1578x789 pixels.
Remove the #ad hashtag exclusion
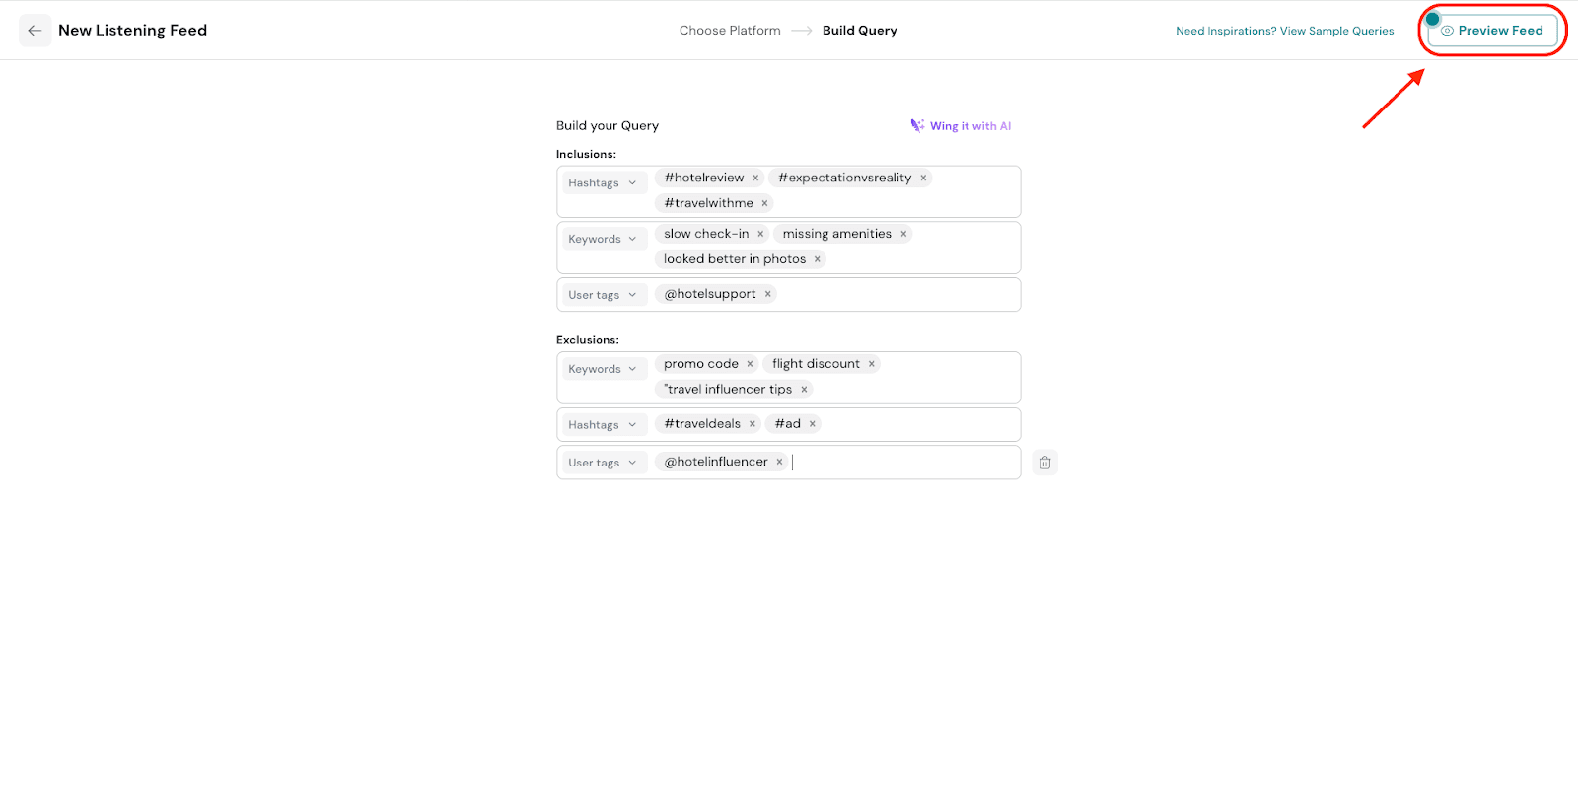(x=813, y=424)
